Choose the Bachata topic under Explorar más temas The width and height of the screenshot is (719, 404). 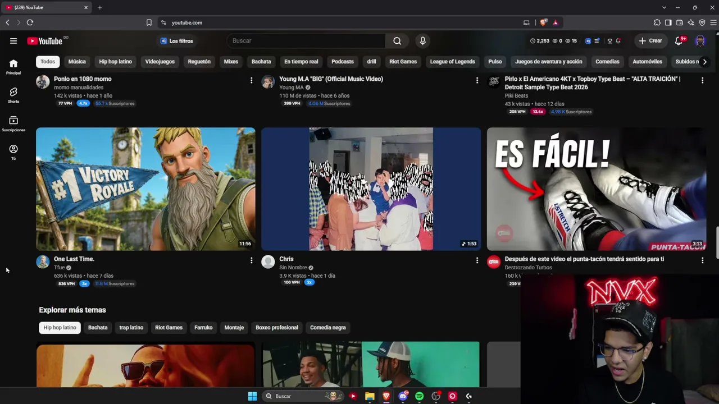(x=98, y=328)
